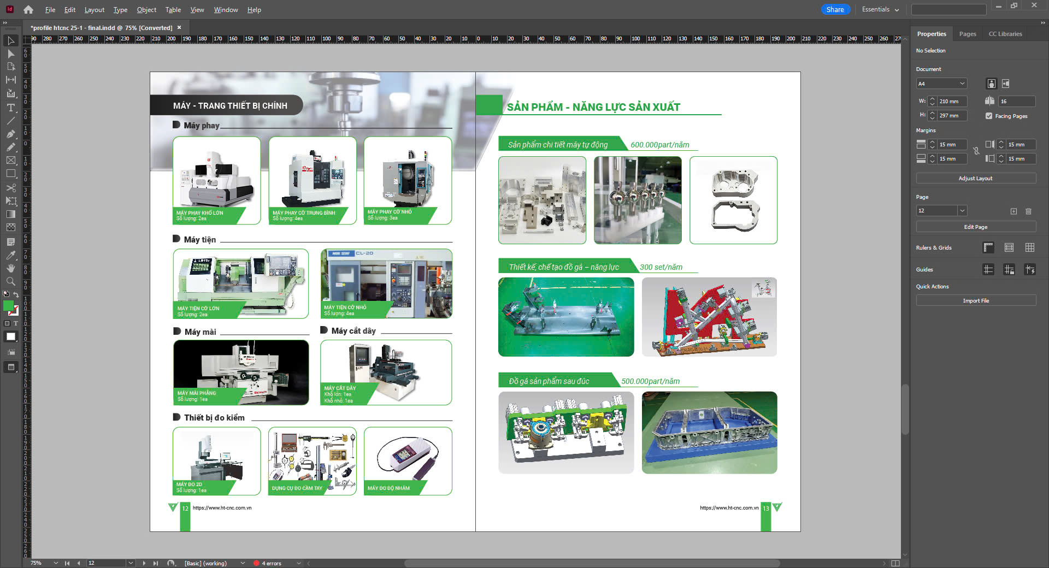Click the Edit Page button
This screenshot has height=568, width=1049.
coord(976,227)
